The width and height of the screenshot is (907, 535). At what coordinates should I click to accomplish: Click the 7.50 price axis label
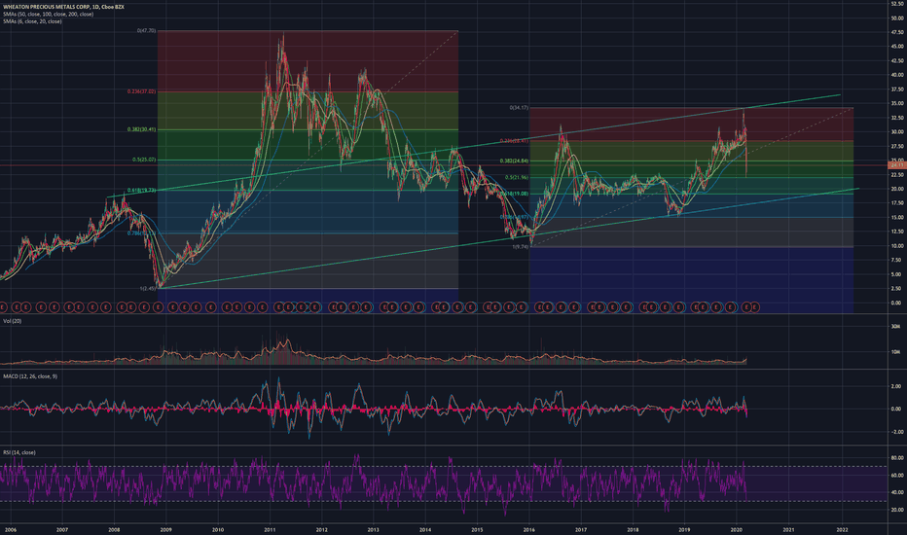[897, 261]
